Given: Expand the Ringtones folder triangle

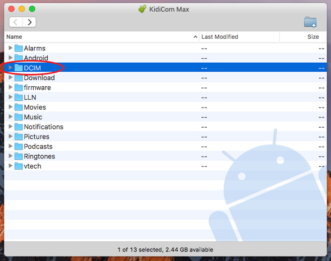Looking at the screenshot, I should pos(10,156).
